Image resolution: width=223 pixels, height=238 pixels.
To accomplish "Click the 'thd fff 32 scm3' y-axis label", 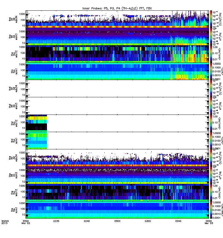I will point(13,106).
